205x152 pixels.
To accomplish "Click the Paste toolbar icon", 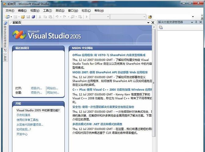I will coord(50,17).
